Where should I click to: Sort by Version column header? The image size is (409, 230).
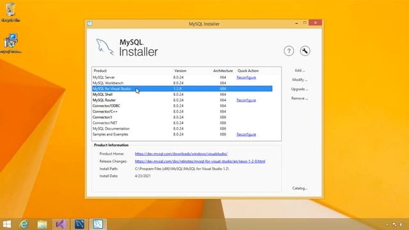coord(180,71)
